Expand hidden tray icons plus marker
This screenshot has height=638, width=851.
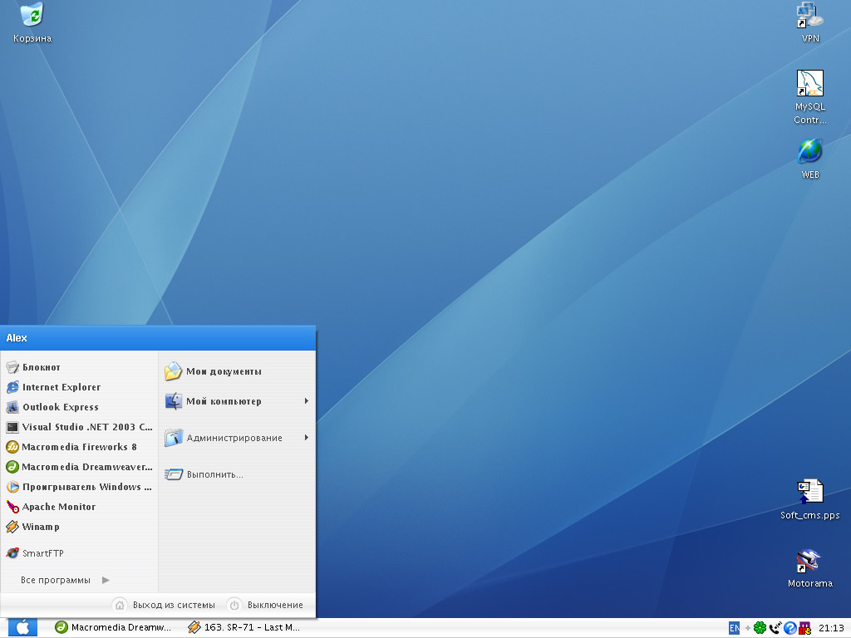click(x=747, y=628)
